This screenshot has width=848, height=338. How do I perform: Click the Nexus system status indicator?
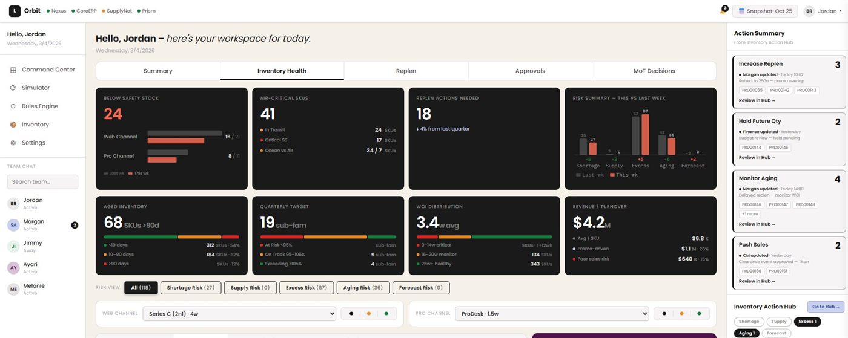(x=56, y=11)
